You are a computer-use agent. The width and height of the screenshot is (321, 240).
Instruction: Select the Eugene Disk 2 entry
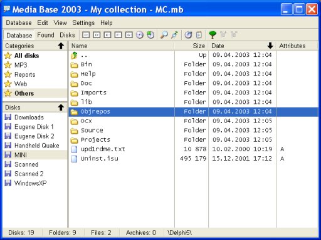pos(34,136)
